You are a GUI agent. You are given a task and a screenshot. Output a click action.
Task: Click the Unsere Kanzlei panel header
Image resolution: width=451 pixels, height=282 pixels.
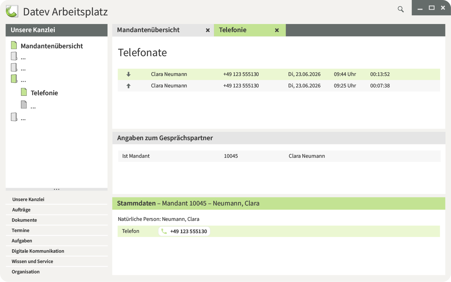(x=56, y=30)
